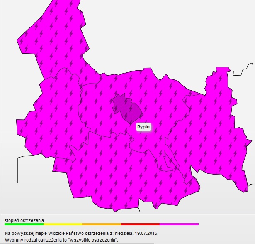Click the highlighted Rypin county on the map
255x244 pixels.
(128, 109)
